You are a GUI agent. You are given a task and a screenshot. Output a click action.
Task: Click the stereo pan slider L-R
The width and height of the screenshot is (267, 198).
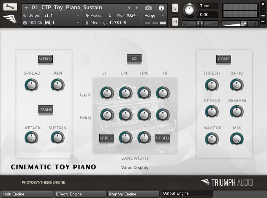coord(200,24)
